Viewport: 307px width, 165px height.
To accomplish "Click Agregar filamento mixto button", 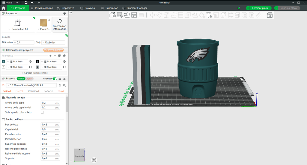I will point(34,73).
